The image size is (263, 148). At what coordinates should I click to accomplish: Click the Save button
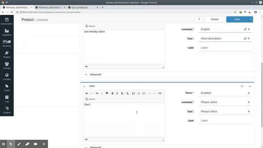click(237, 19)
